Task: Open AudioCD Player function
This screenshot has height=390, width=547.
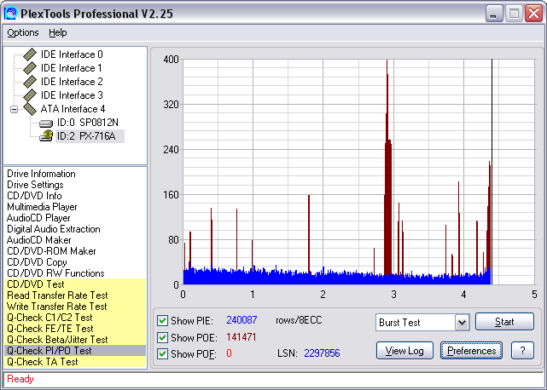Action: click(38, 218)
